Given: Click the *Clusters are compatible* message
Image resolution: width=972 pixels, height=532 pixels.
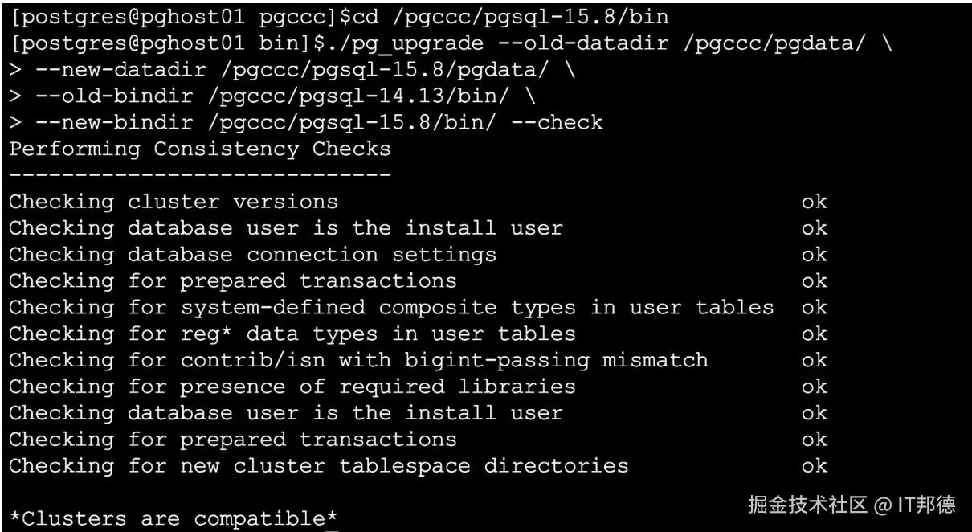Looking at the screenshot, I should pos(173,518).
